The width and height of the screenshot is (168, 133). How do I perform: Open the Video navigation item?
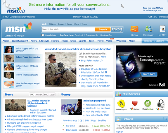pos(109,41)
